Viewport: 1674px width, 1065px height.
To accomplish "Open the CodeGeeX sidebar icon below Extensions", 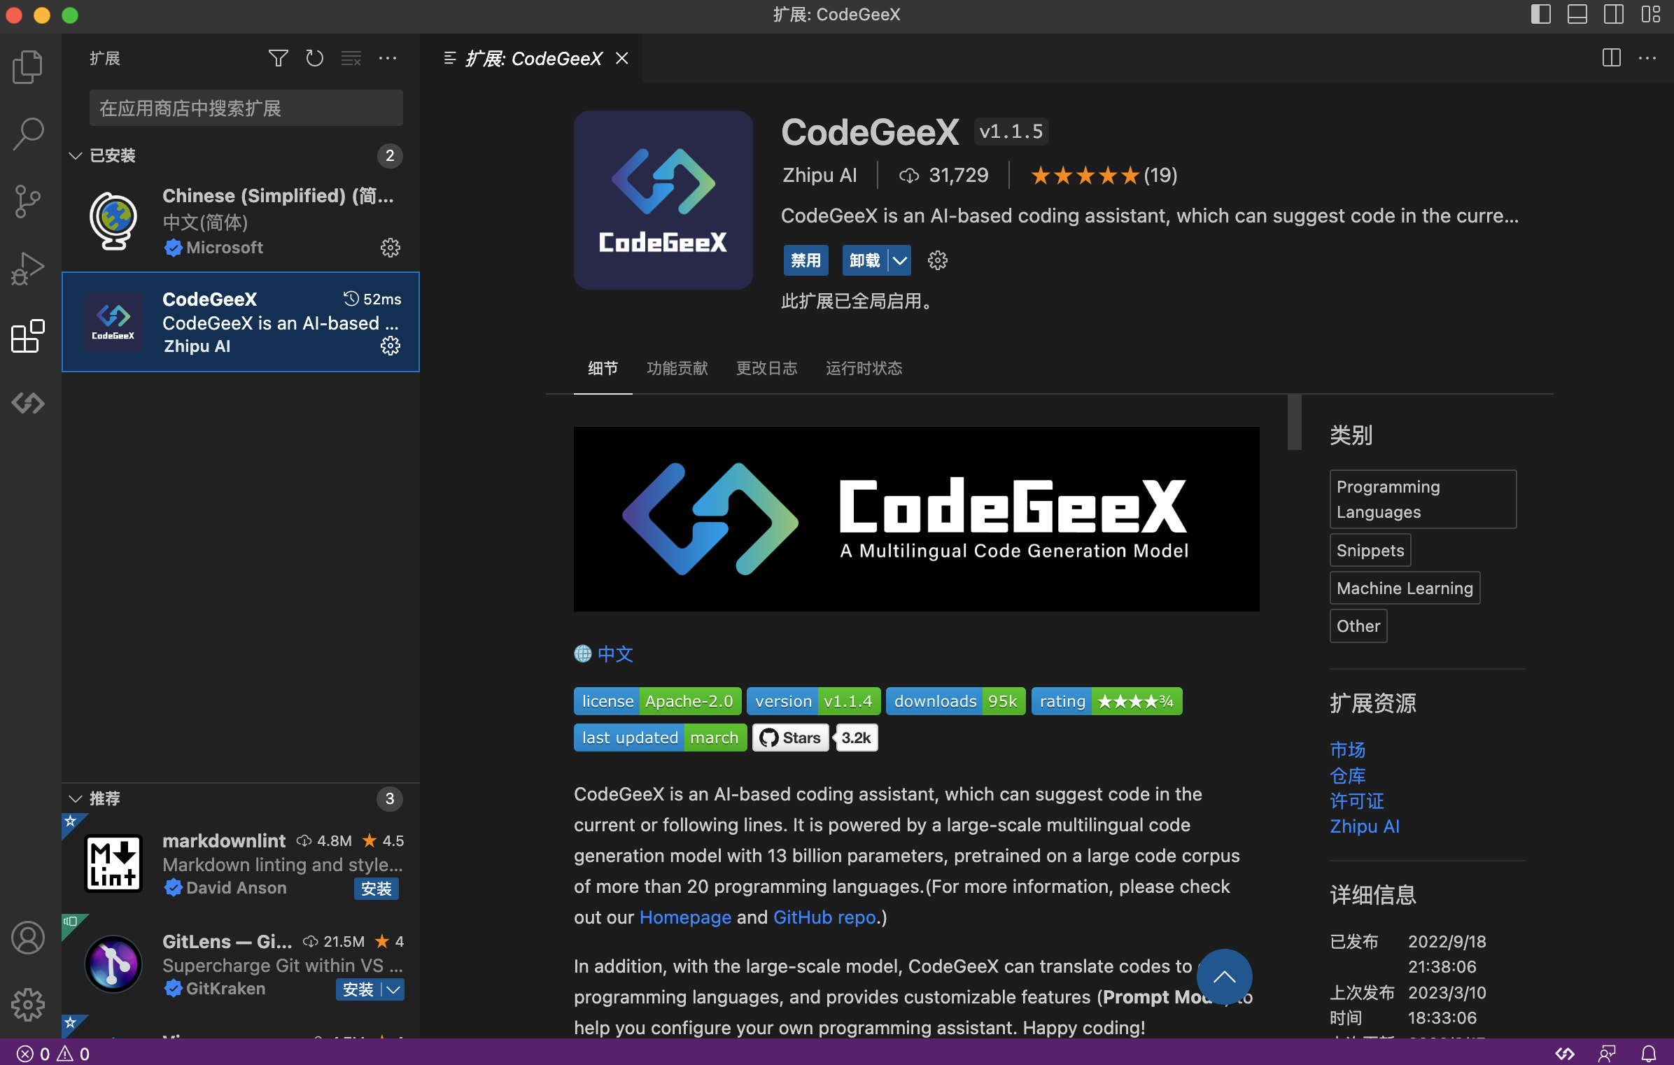I will 27,403.
